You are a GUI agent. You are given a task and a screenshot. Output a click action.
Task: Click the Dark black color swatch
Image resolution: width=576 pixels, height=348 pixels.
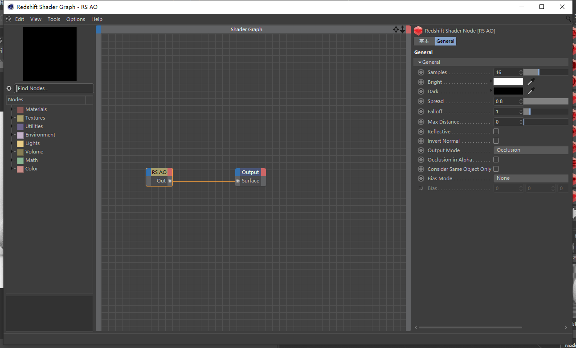tap(508, 91)
